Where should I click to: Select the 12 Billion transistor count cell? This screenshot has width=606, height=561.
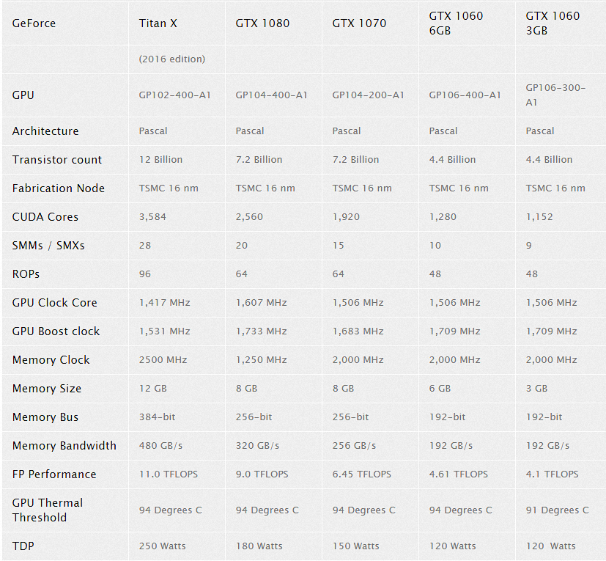coord(160,160)
